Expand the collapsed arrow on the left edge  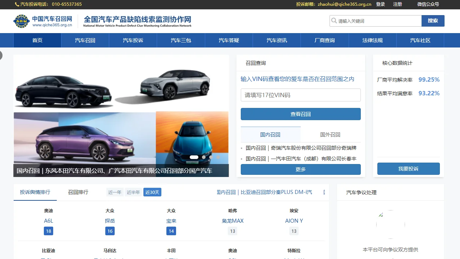click(x=1, y=55)
